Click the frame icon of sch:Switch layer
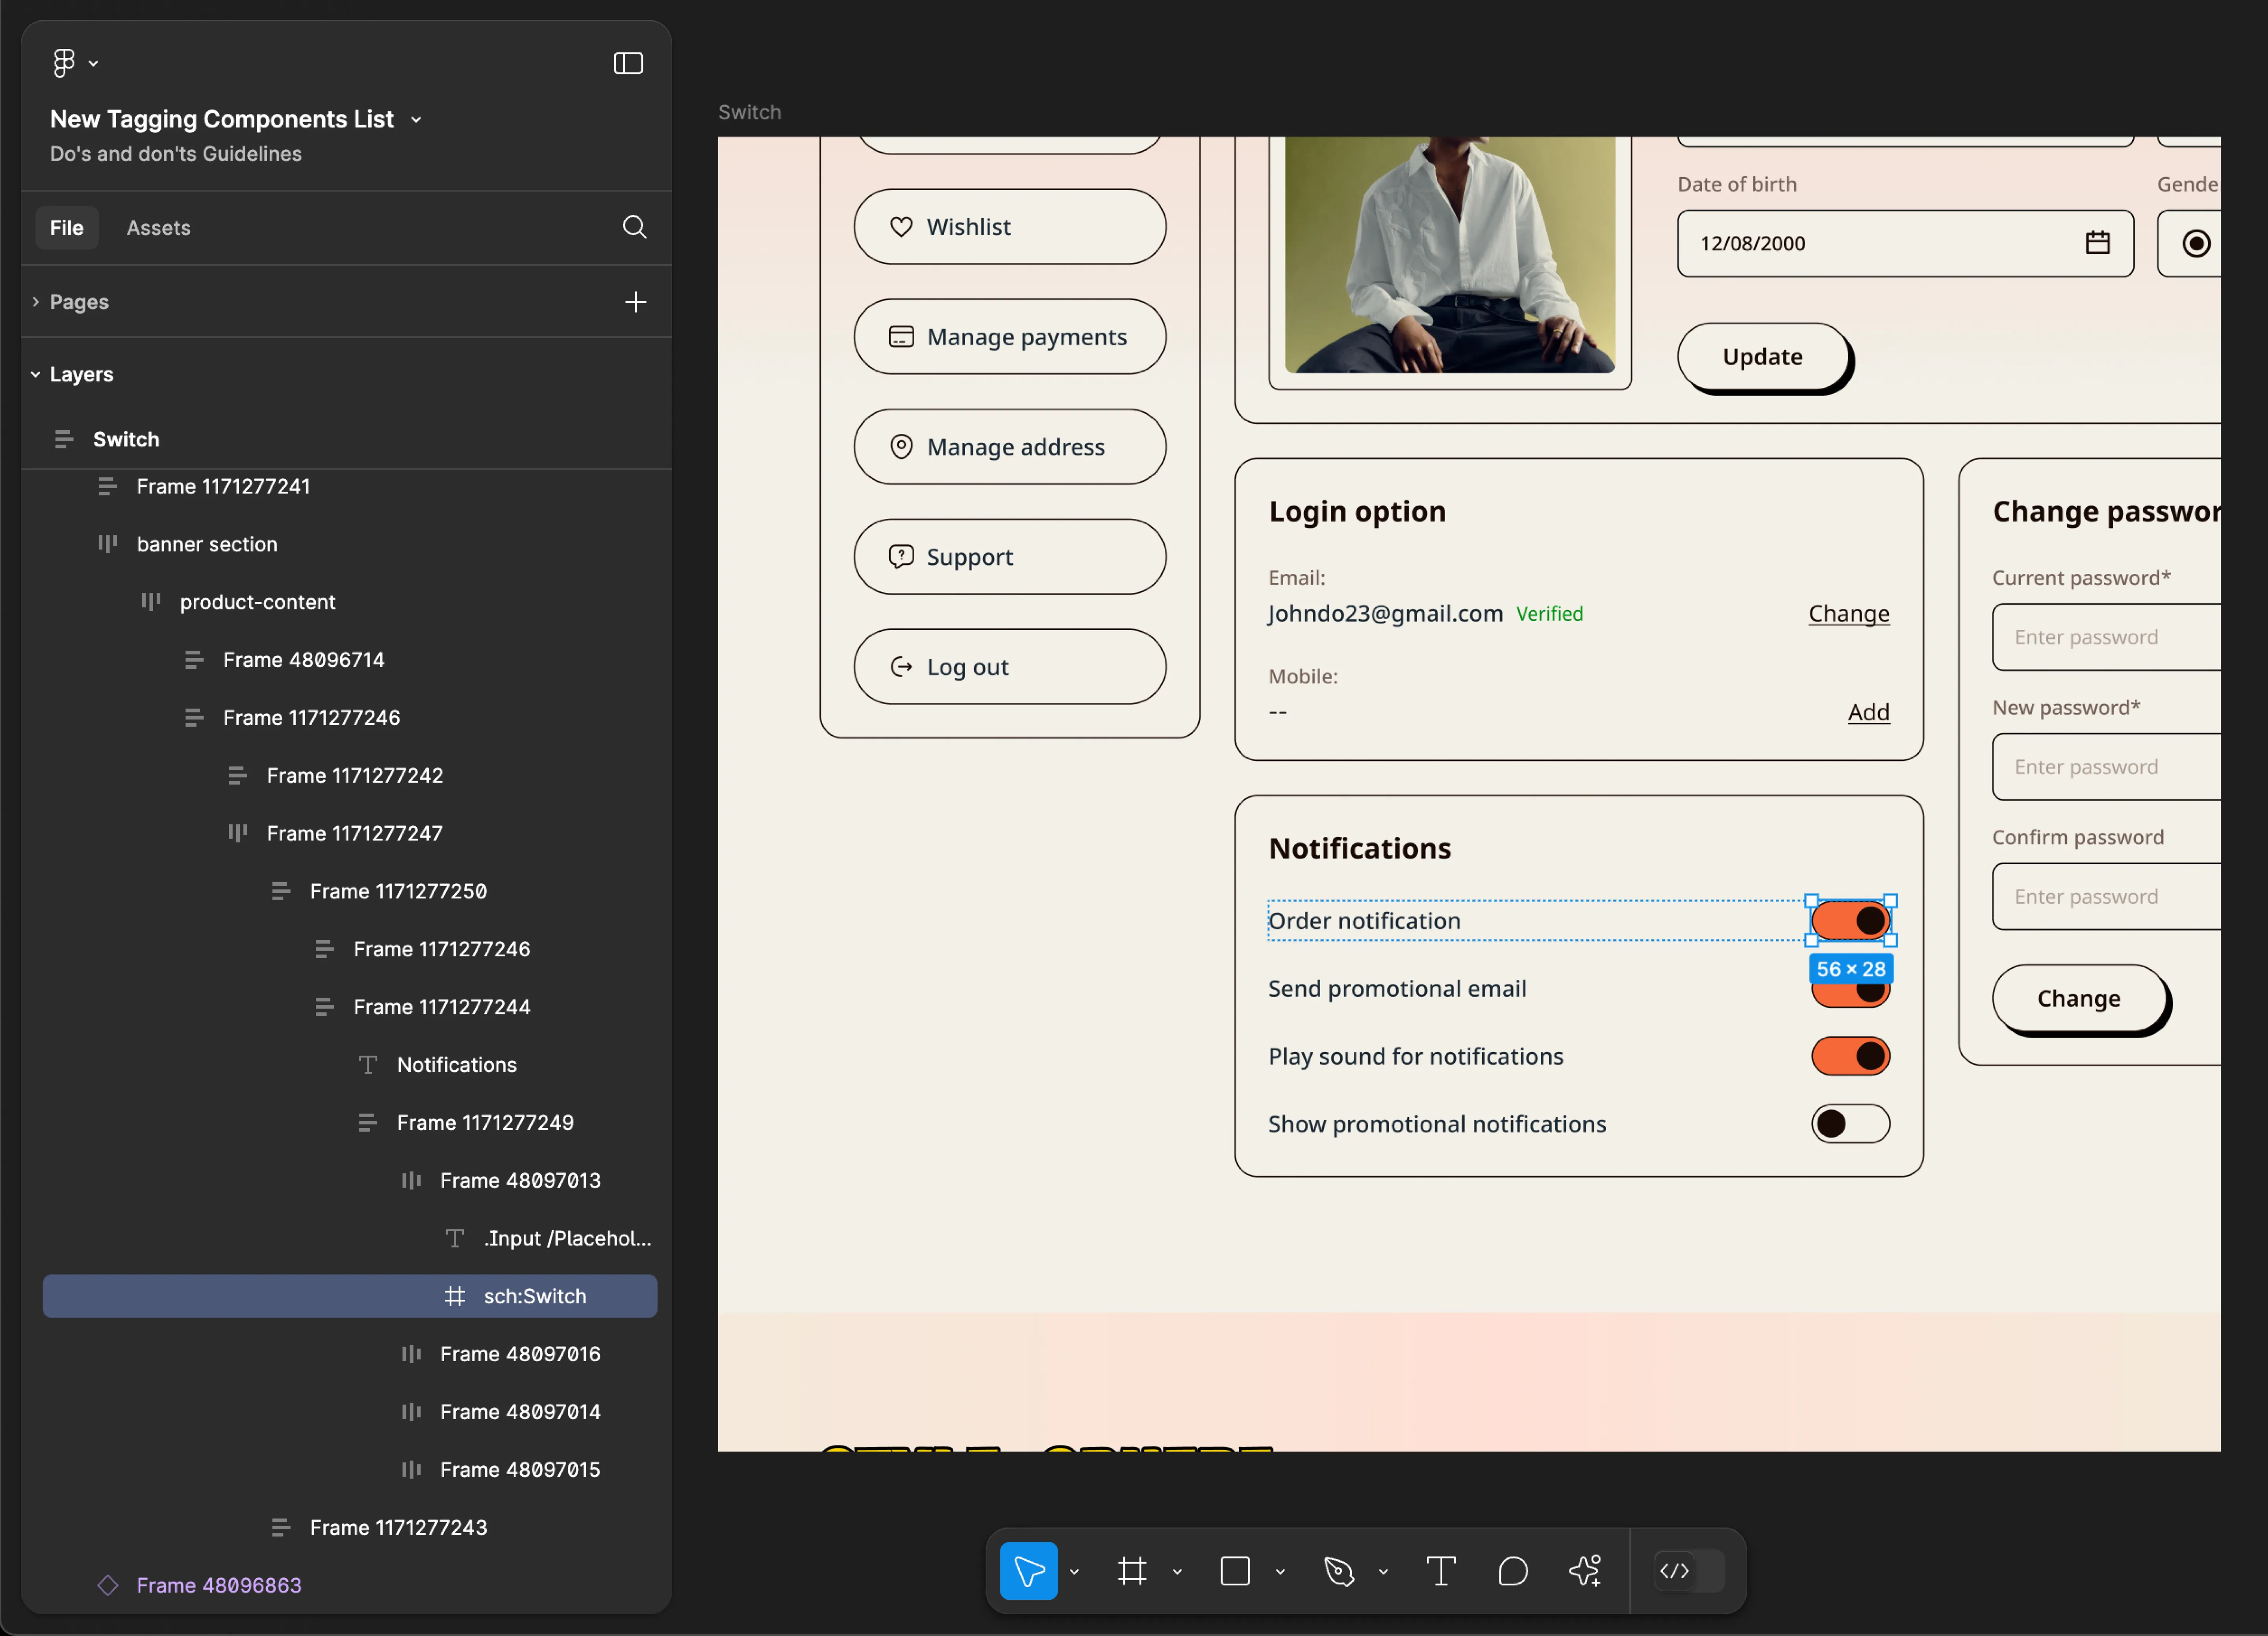This screenshot has width=2268, height=1636. pyautogui.click(x=455, y=1295)
